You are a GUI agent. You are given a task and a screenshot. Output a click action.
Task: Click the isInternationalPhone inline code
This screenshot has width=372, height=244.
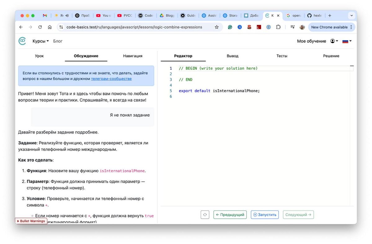tap(122, 171)
